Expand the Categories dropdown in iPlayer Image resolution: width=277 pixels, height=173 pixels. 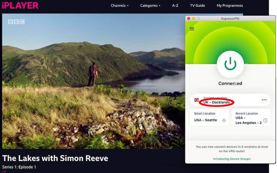(150, 6)
